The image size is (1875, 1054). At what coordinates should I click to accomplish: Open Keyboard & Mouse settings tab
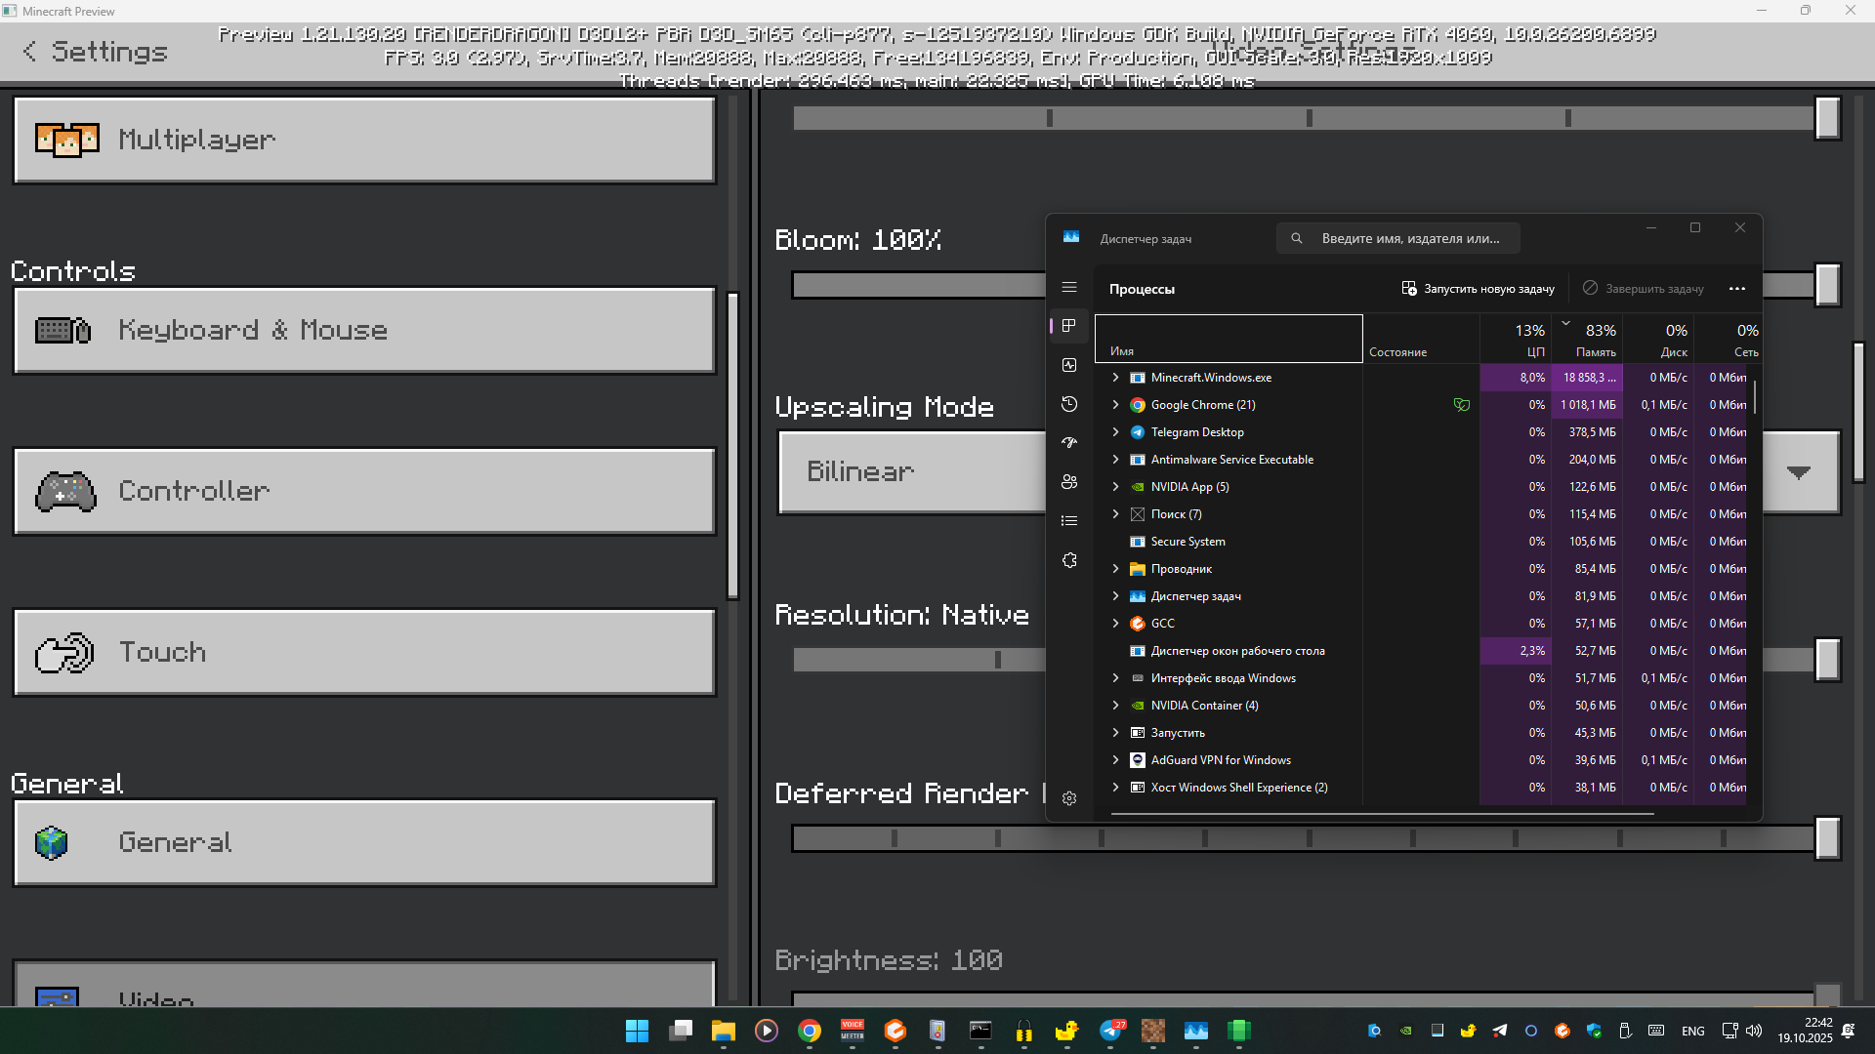[x=364, y=331]
